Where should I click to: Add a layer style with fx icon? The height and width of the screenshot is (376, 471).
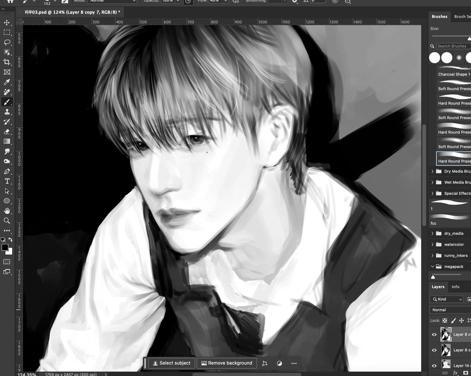(x=455, y=373)
